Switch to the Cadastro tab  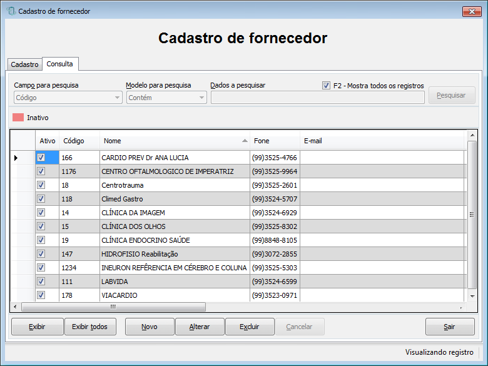24,64
